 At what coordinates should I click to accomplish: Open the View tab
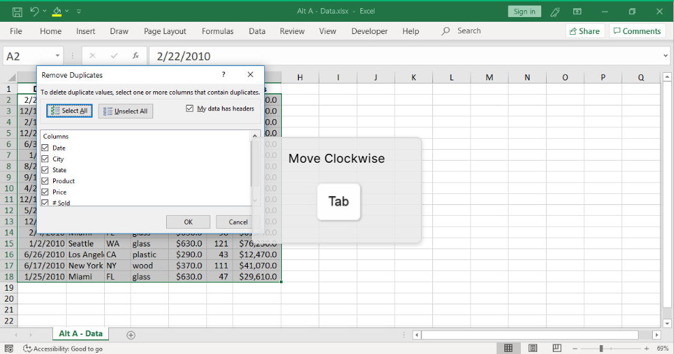pos(327,31)
